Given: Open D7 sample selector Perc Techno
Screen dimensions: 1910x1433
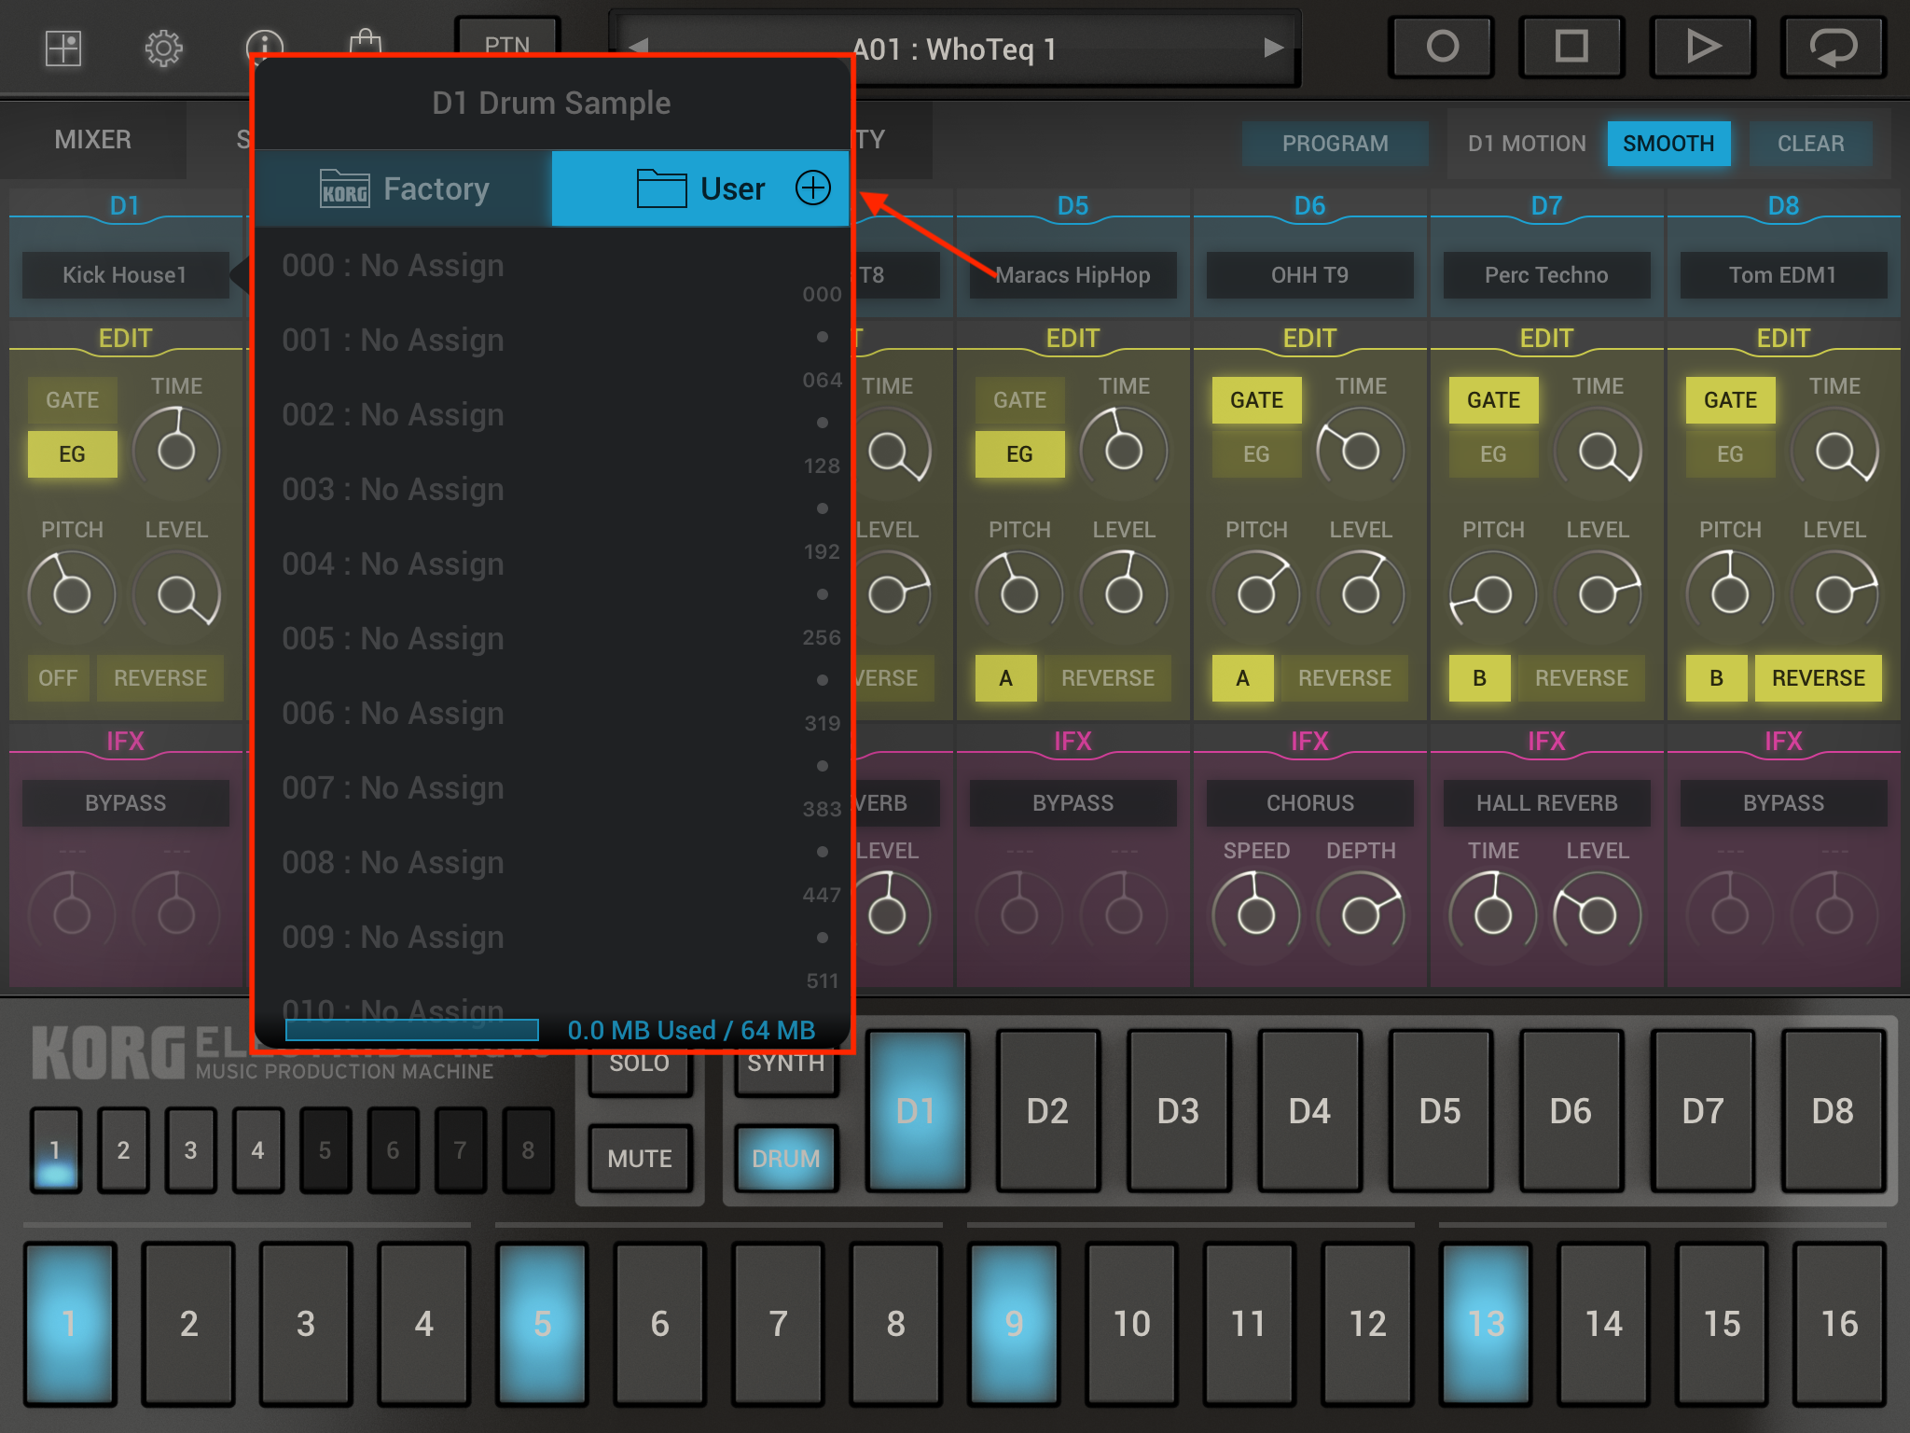Looking at the screenshot, I should [x=1546, y=275].
